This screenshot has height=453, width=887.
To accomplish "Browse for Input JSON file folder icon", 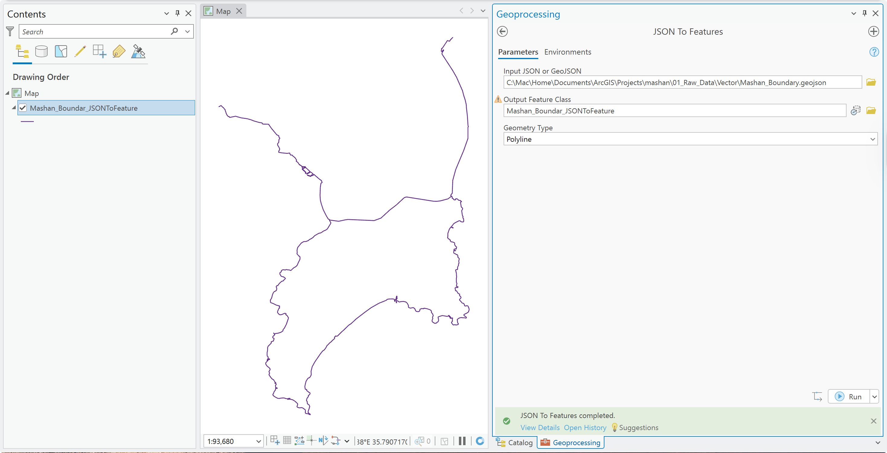I will 871,82.
